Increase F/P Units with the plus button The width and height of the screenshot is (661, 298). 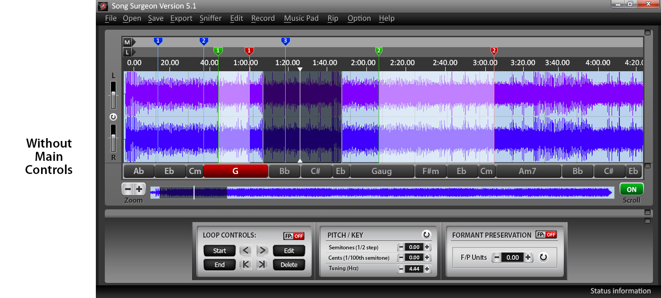click(x=528, y=257)
